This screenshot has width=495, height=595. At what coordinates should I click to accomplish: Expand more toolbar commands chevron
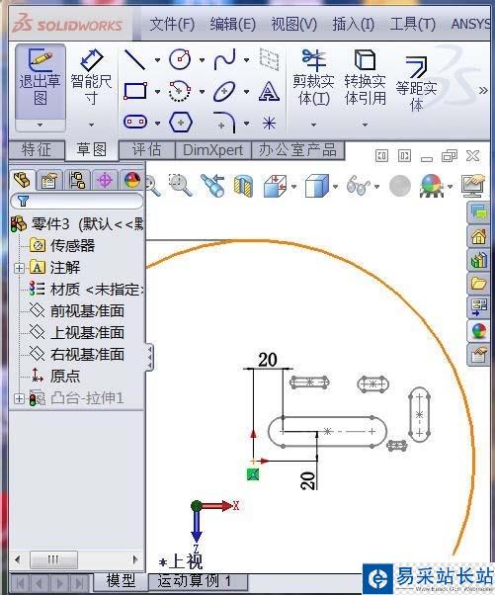pyautogui.click(x=483, y=90)
